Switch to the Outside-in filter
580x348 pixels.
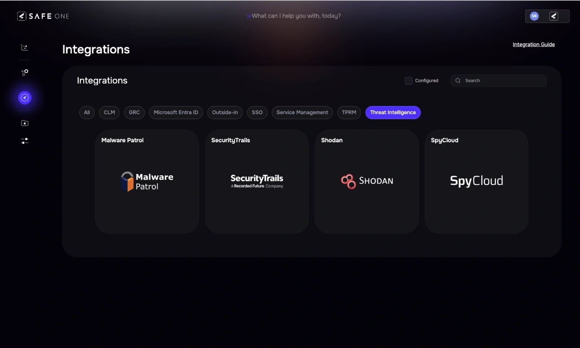225,112
